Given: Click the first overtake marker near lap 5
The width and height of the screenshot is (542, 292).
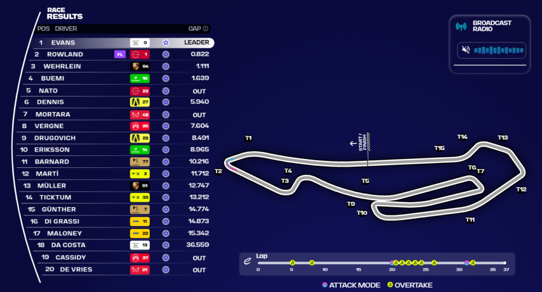Looking at the screenshot, I should click(x=292, y=263).
